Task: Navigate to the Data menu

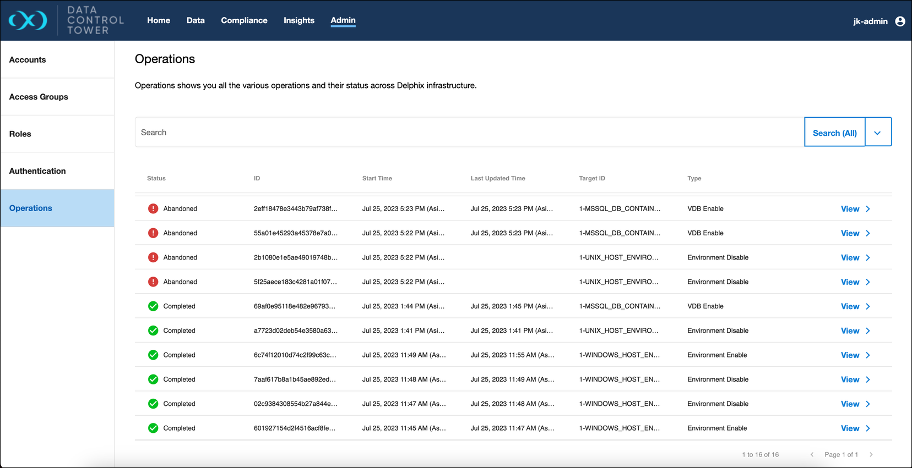Action: coord(196,20)
